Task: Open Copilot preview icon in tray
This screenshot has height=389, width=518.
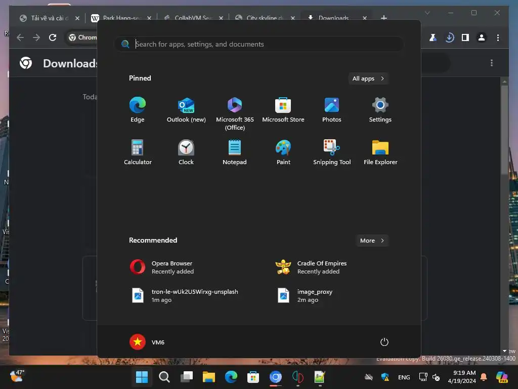Action: pyautogui.click(x=502, y=377)
